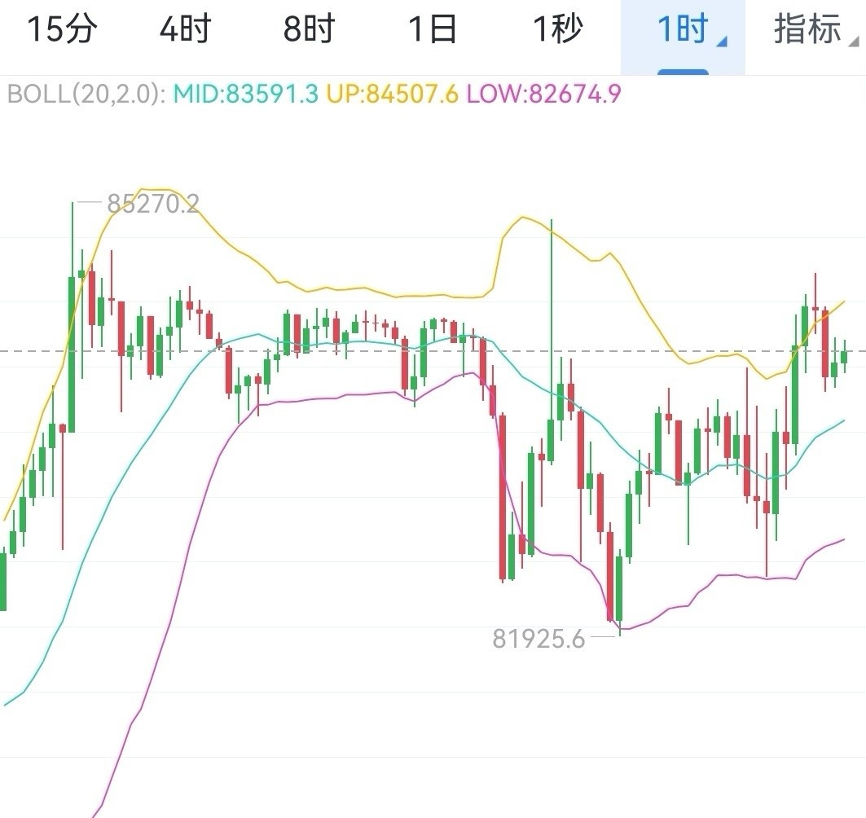Switch to the 15分 timeframe tab
The width and height of the screenshot is (866, 818).
tap(62, 31)
